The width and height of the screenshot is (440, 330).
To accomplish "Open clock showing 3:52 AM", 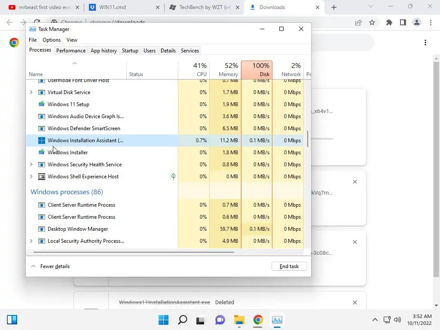I will pos(419,320).
